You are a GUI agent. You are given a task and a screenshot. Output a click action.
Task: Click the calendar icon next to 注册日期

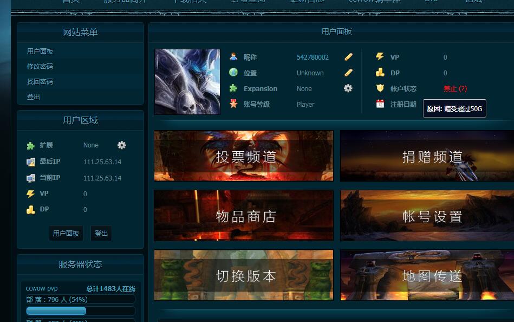pyautogui.click(x=380, y=104)
